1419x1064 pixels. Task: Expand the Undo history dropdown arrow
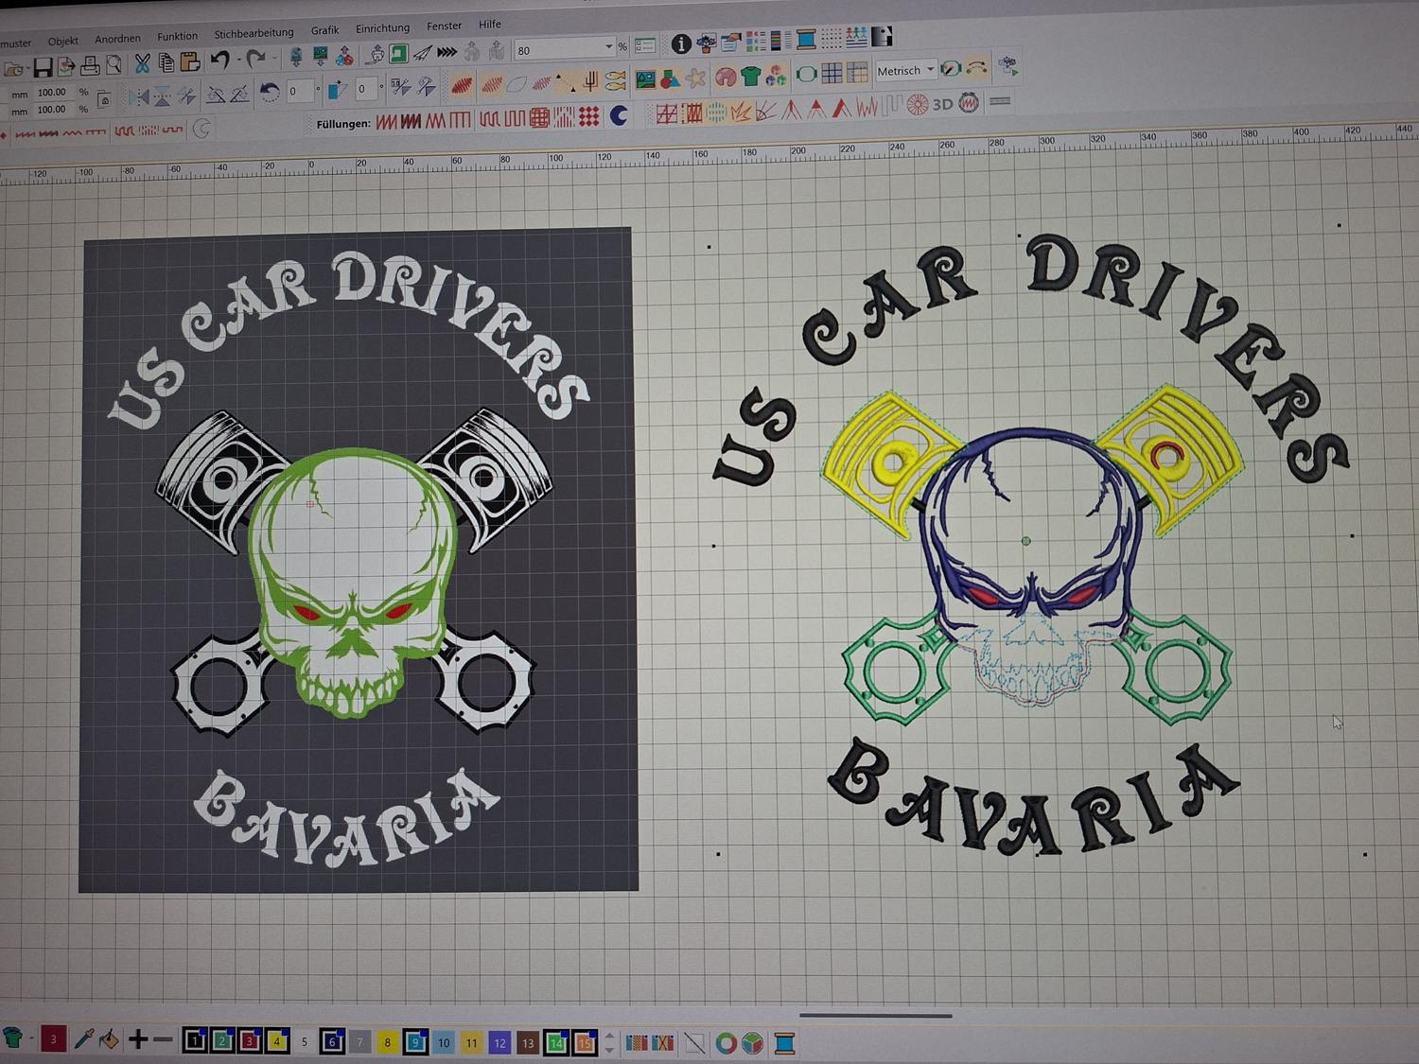click(x=236, y=61)
